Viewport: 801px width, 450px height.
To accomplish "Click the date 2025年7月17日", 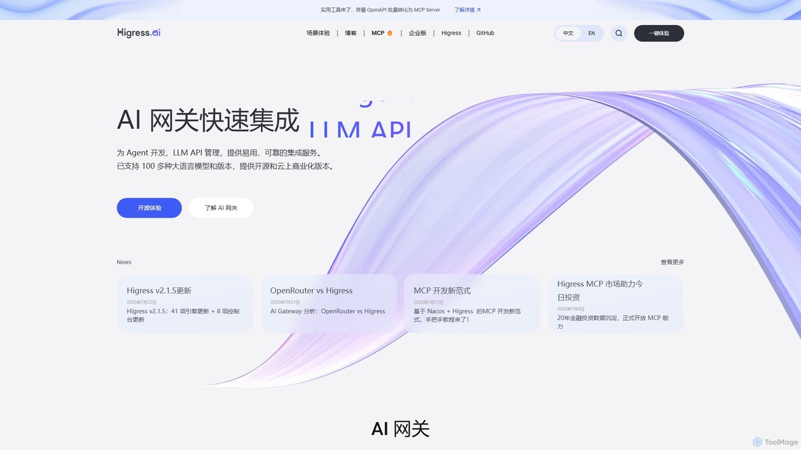I will tap(429, 302).
